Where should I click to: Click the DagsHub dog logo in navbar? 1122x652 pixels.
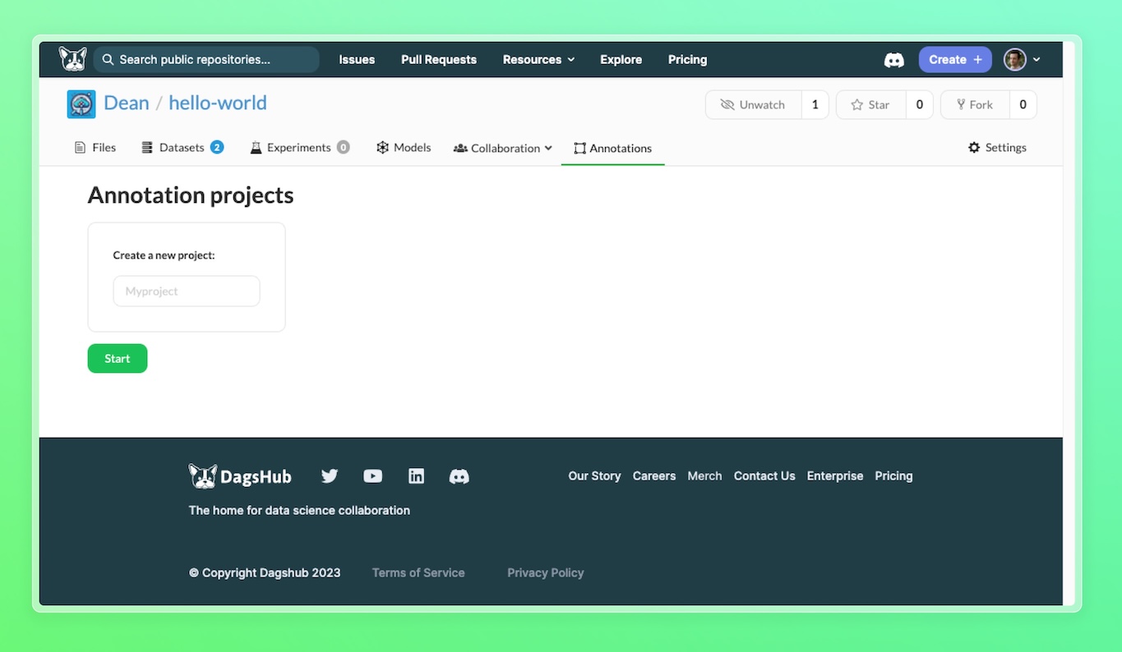tap(72, 59)
